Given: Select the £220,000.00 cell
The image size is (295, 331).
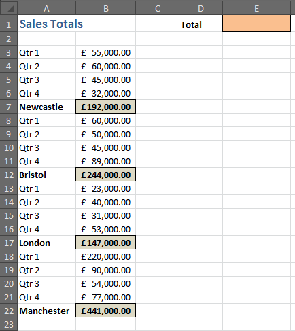Looking at the screenshot, I should click(x=106, y=256).
